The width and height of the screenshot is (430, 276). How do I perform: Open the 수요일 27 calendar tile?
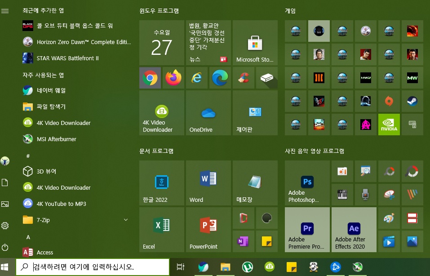[161, 43]
